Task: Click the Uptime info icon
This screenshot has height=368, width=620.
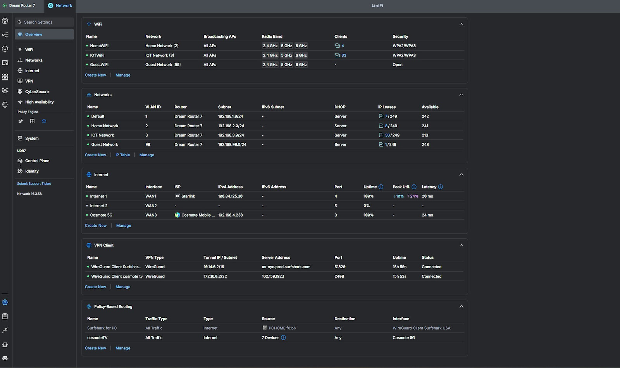Action: (381, 187)
